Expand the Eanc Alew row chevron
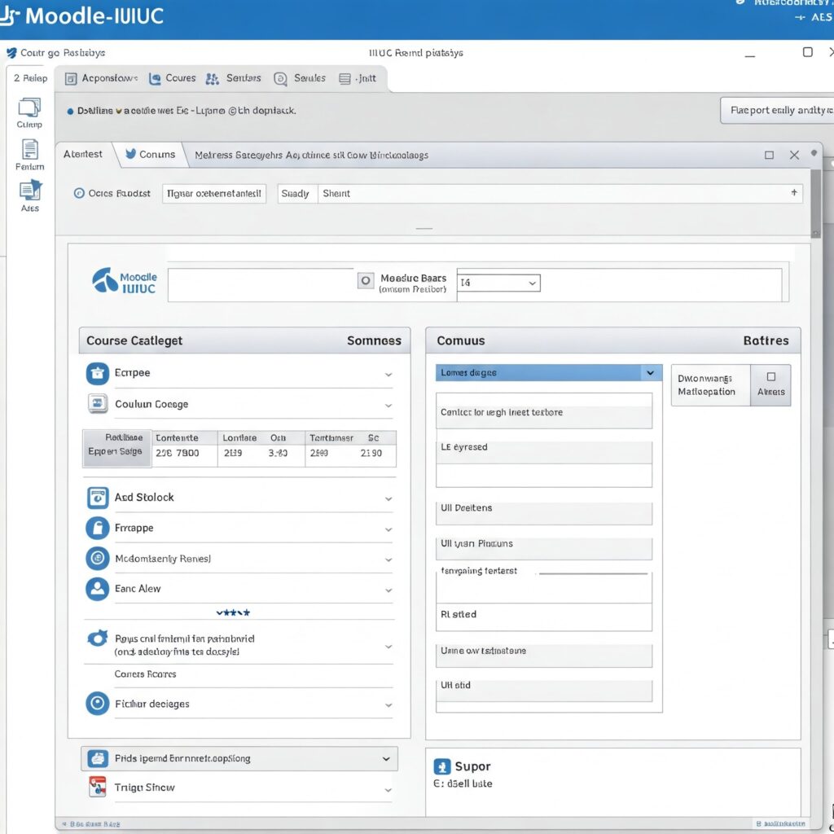This screenshot has height=834, width=834. 388,590
